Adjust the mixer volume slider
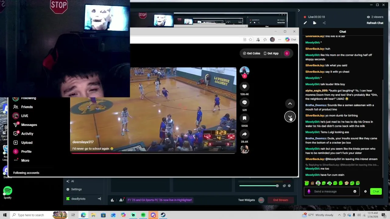 click(x=258, y=186)
